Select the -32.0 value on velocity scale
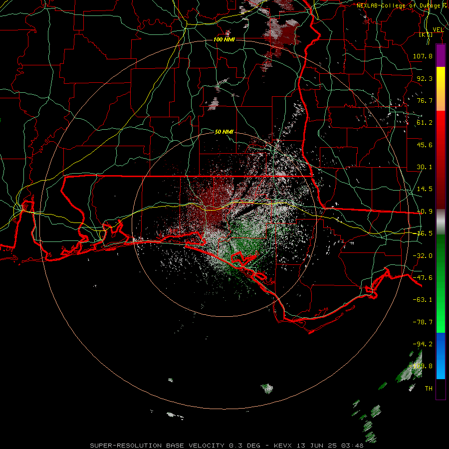Viewport: 449px width, 449px height. pos(423,256)
